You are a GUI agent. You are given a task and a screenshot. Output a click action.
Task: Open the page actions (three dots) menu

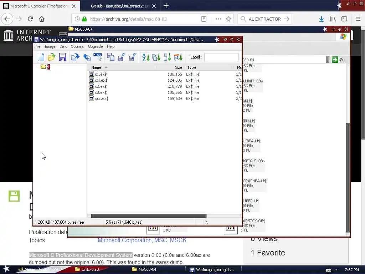219,19
